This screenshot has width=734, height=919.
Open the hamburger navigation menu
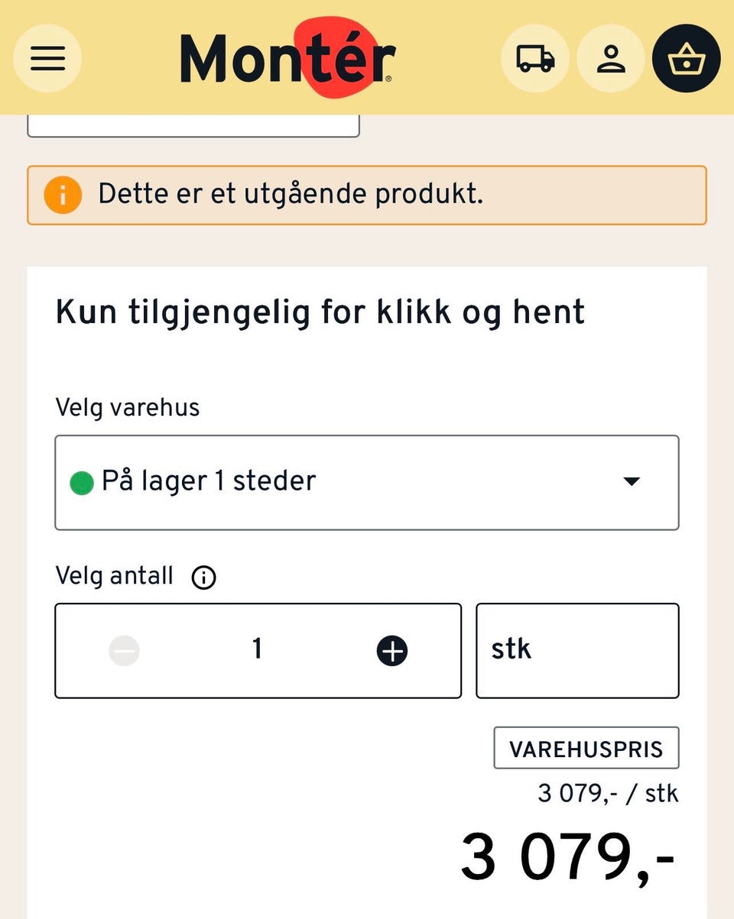point(47,59)
